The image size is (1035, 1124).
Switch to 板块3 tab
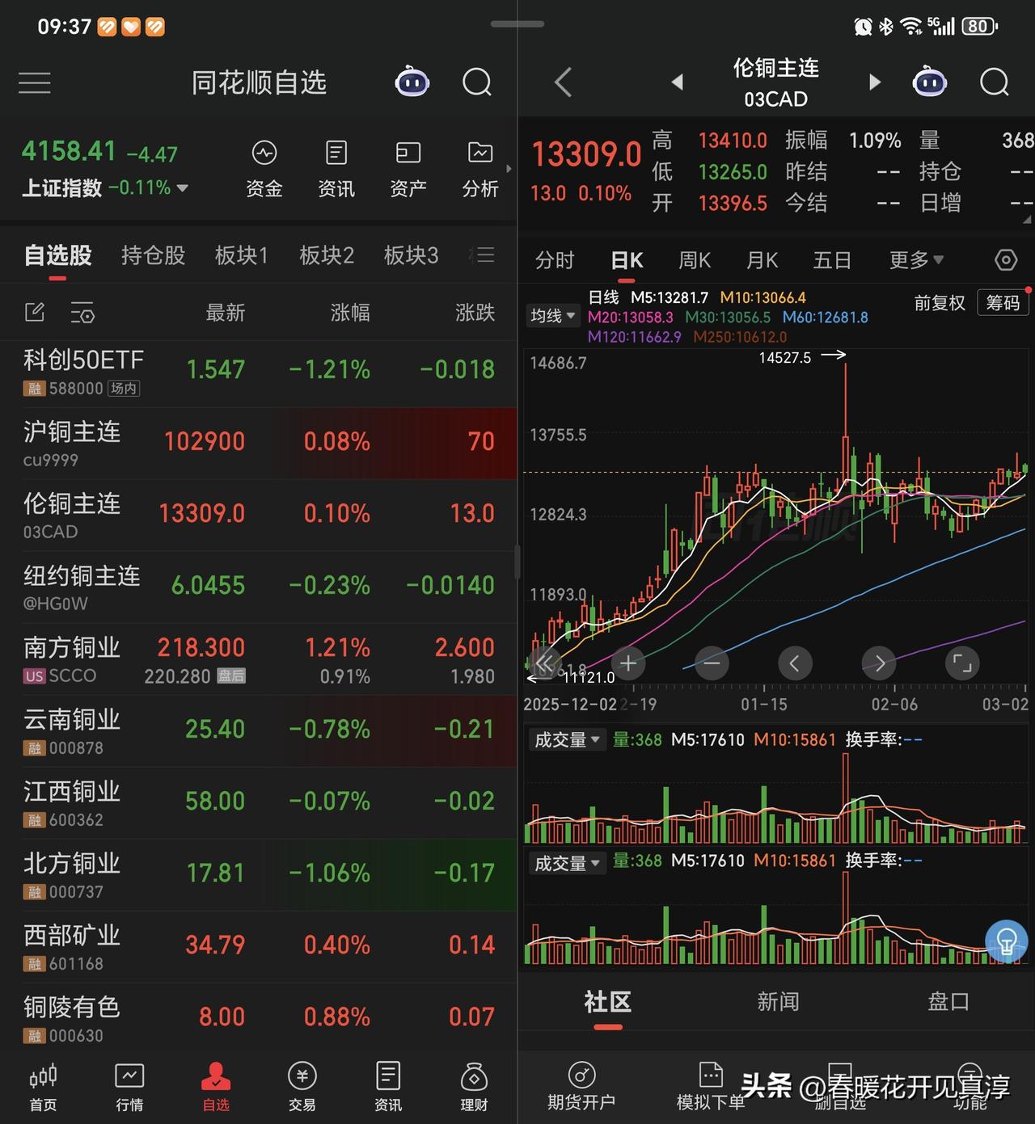pyautogui.click(x=411, y=255)
